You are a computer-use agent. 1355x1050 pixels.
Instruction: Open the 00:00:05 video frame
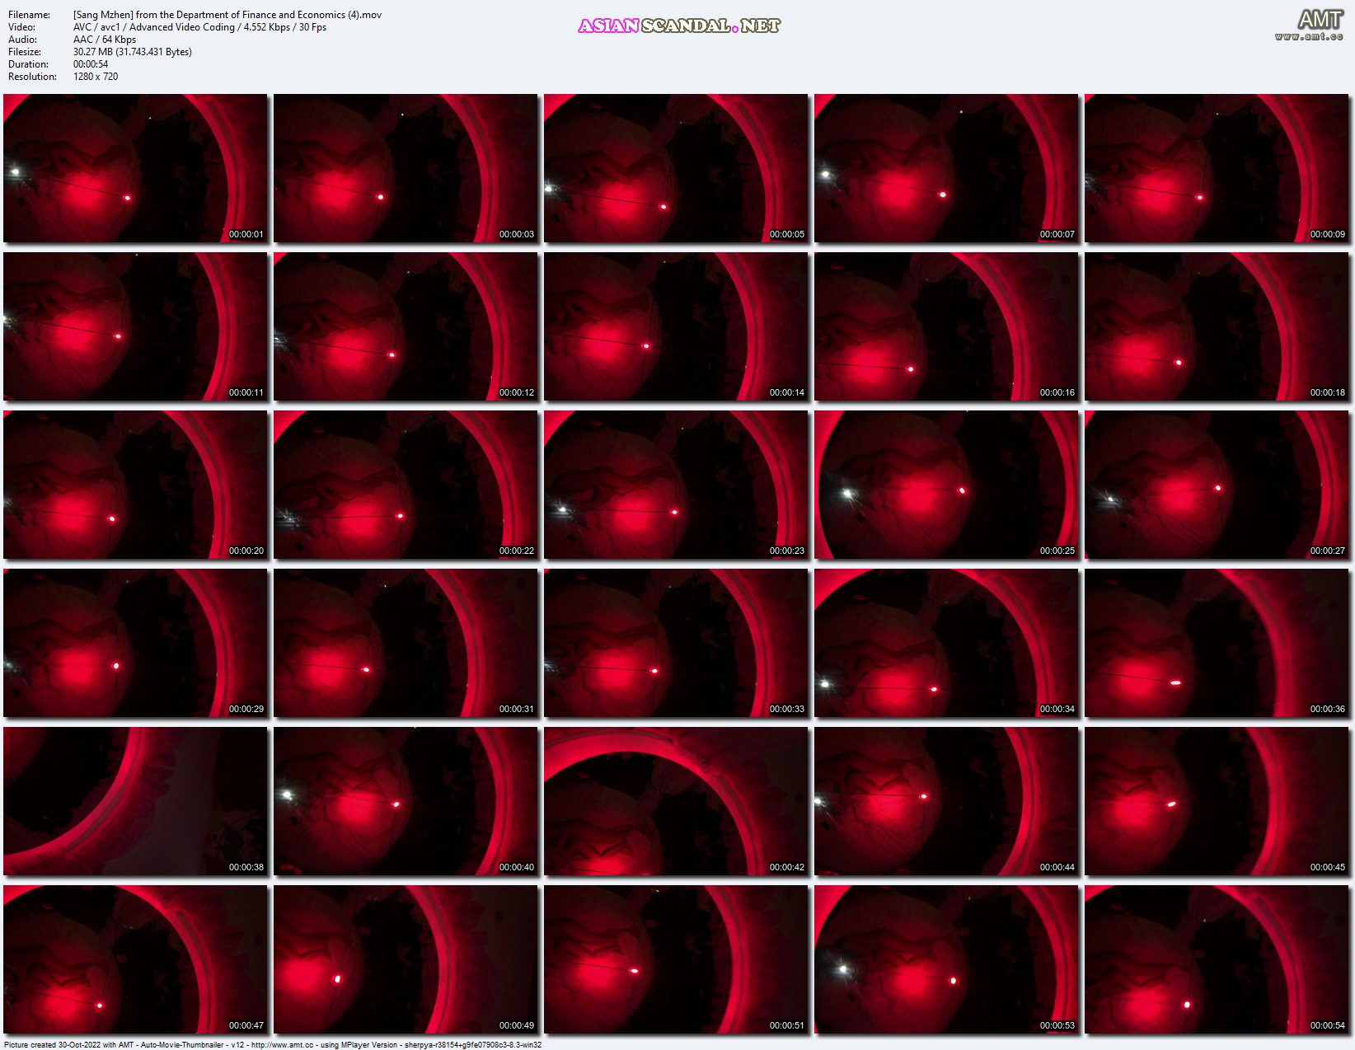pyautogui.click(x=676, y=168)
